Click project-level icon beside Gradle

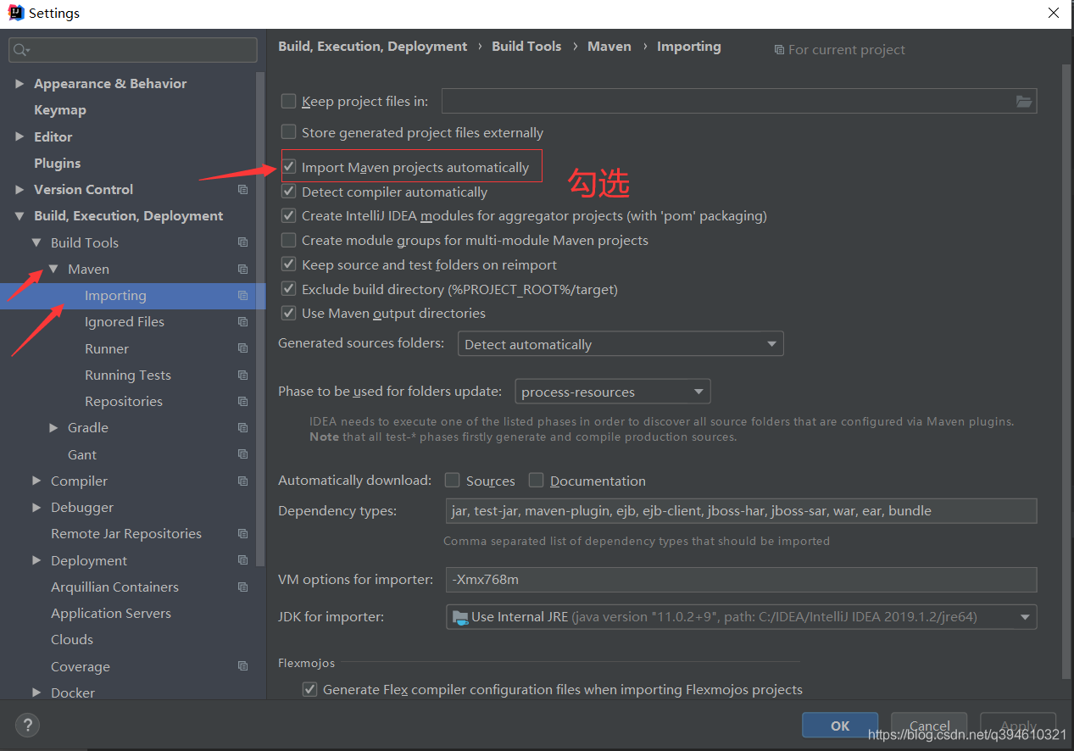tap(243, 428)
